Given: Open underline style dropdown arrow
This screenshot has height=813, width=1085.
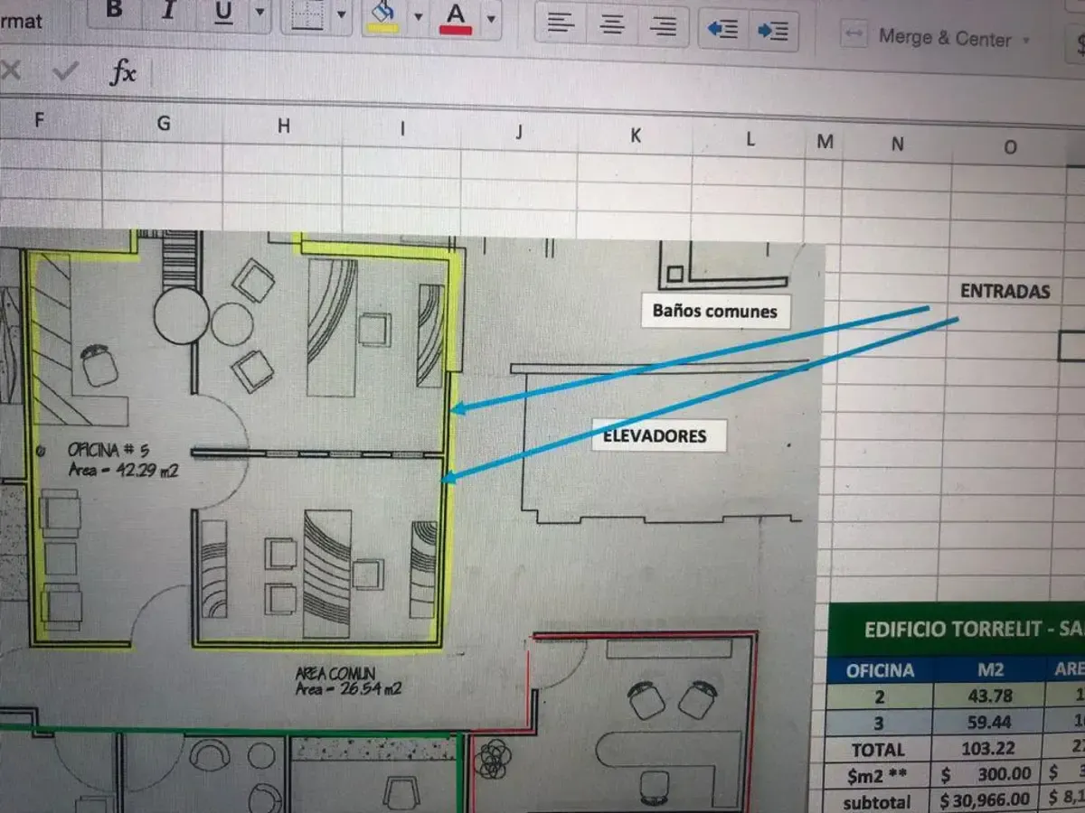Looking at the screenshot, I should click(260, 13).
